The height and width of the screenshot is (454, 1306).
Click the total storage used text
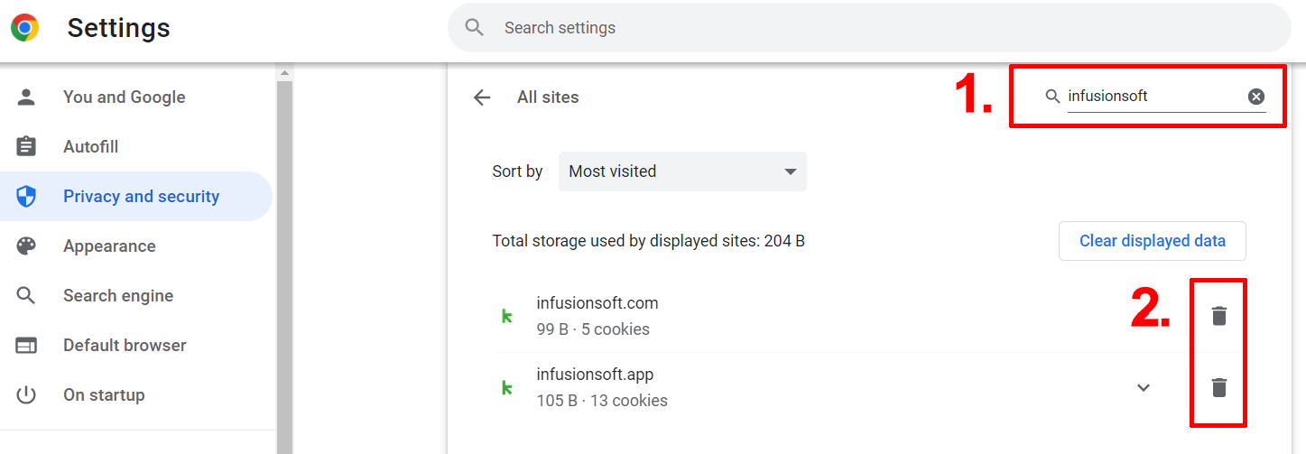pos(649,241)
